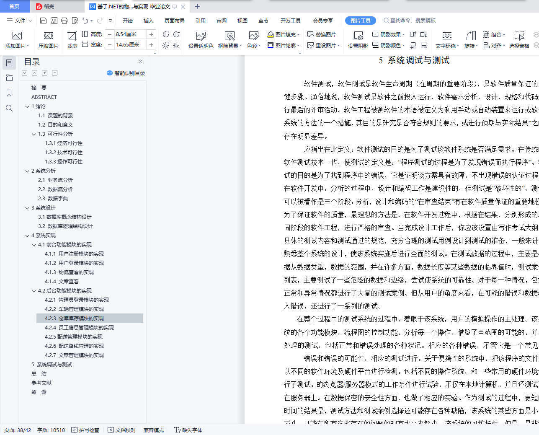Click the Redo arrow icon
The height and width of the screenshot is (435, 539).
coord(100,21)
